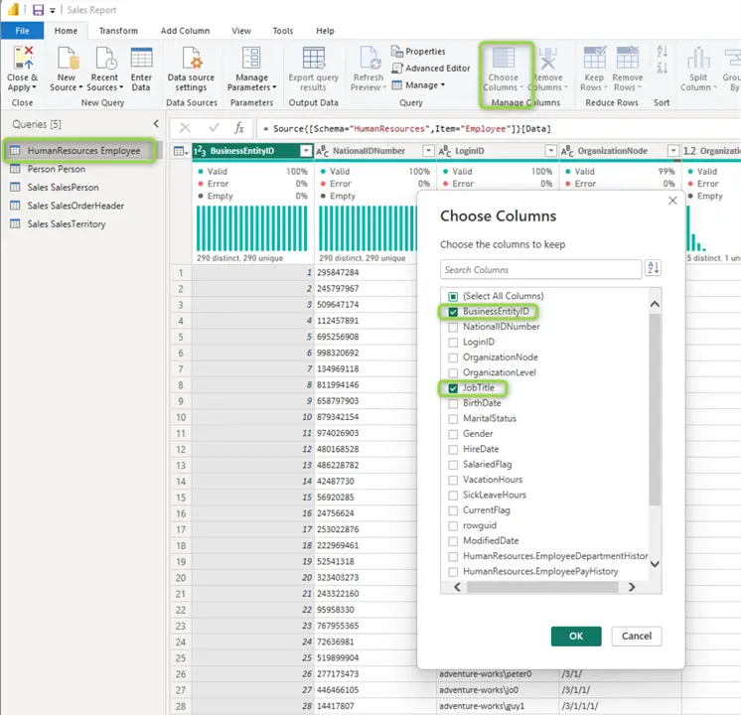Check the HireDate checkbox
This screenshot has height=715, width=741.
453,450
